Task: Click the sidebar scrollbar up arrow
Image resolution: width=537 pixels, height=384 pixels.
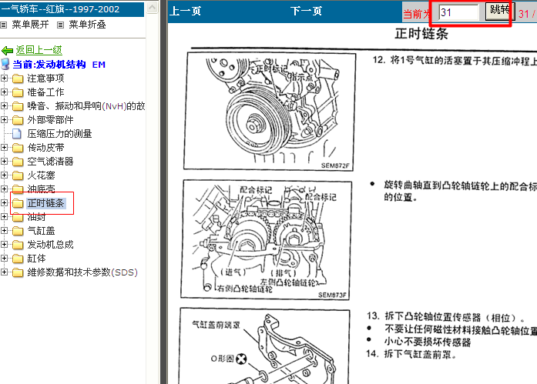Action: click(153, 8)
